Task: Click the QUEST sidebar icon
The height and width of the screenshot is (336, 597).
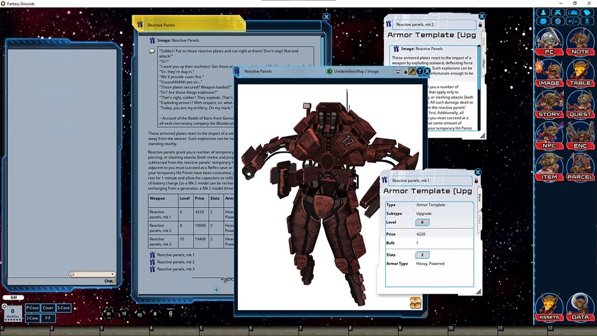Action: (580, 105)
